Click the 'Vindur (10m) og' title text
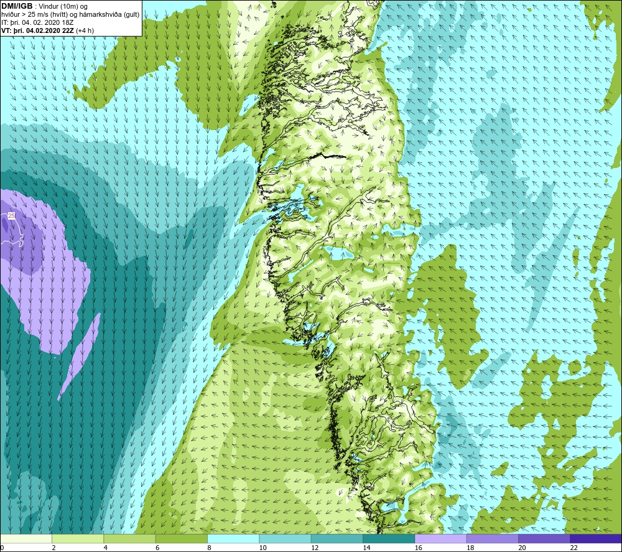This screenshot has width=622, height=552. [x=63, y=6]
